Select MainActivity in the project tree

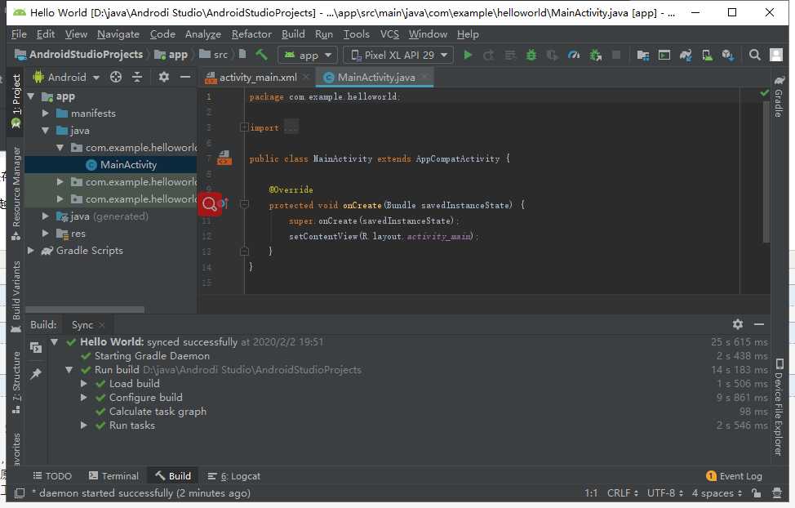click(110, 164)
